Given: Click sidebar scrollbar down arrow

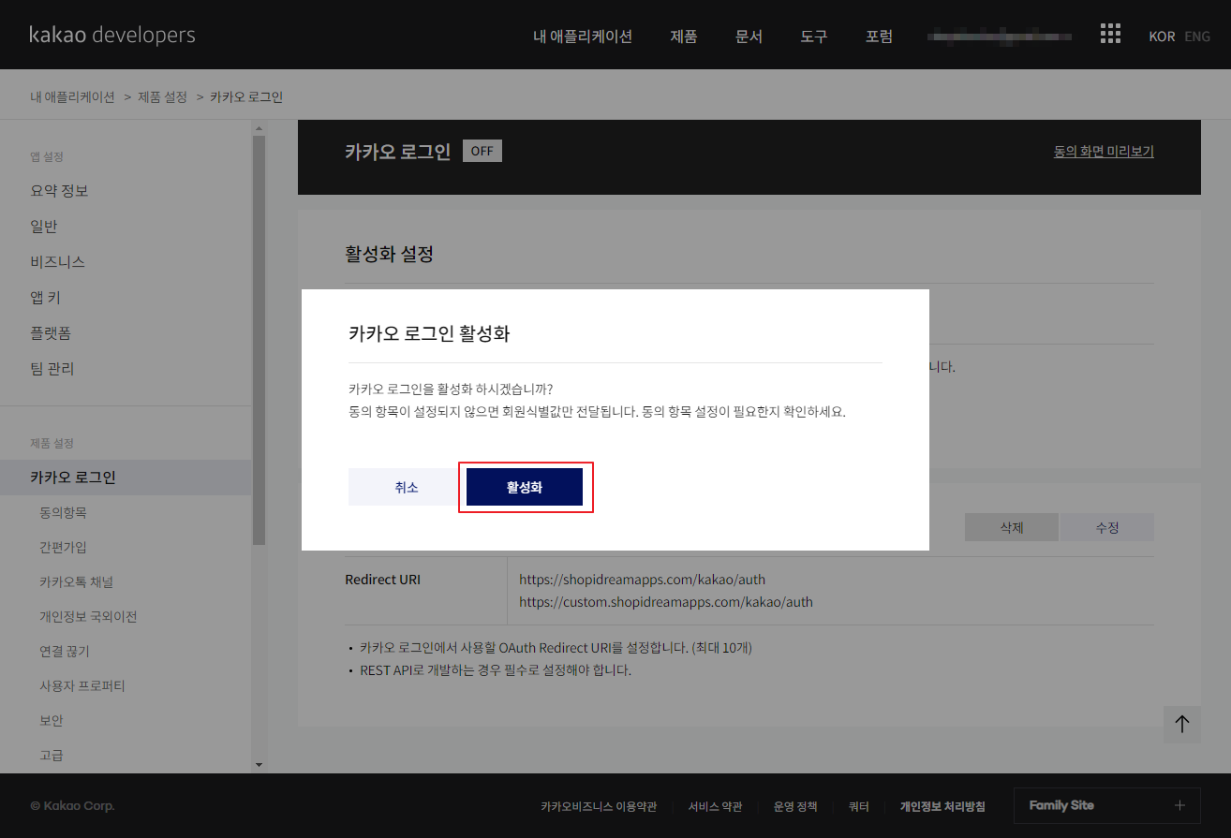Looking at the screenshot, I should [x=260, y=765].
